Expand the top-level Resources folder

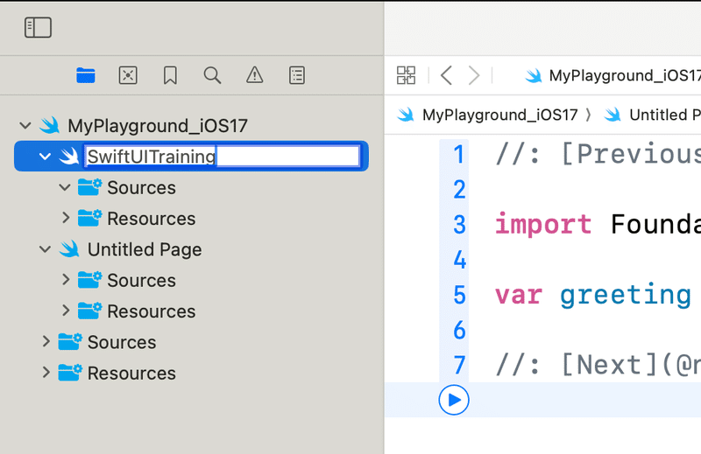click(46, 373)
